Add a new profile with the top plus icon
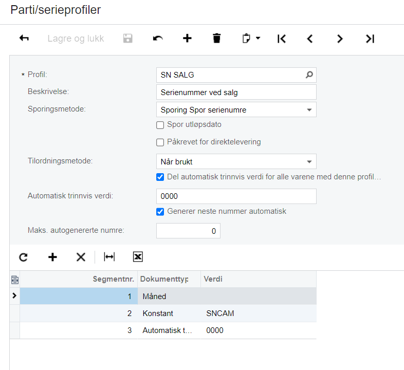 click(x=187, y=39)
